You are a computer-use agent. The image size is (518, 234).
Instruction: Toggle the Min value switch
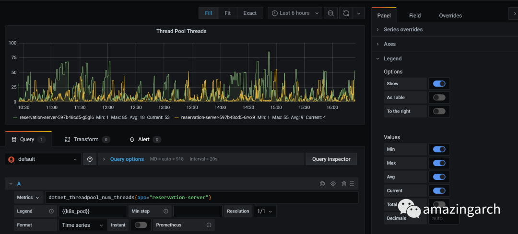coord(439,149)
